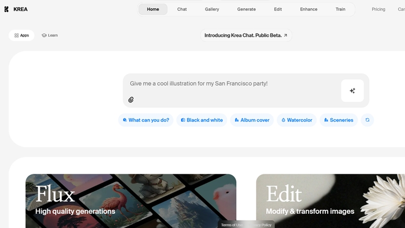The height and width of the screenshot is (228, 405).
Task: Switch to the Train tab
Action: point(340,9)
